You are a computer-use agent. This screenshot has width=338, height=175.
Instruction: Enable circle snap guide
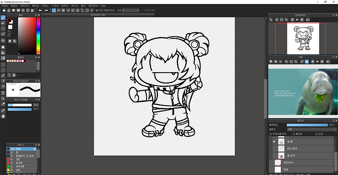tap(77, 10)
